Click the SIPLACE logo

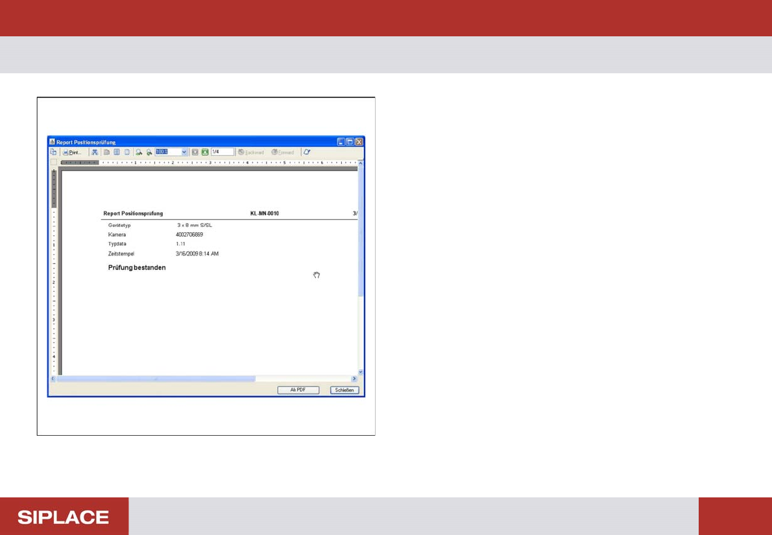[x=64, y=517]
